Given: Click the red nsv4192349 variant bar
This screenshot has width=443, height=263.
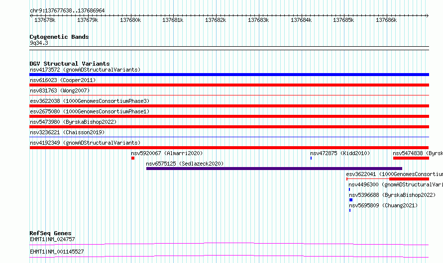Looking at the screenshot, I should [229, 148].
